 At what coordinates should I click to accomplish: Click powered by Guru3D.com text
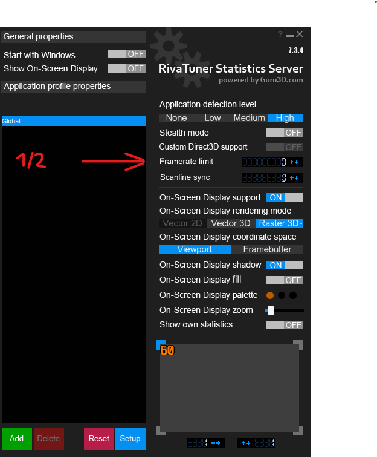260,80
